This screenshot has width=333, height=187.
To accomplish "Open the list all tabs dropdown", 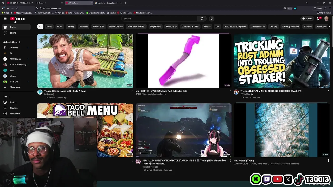I will pyautogui.click(x=307, y=3).
